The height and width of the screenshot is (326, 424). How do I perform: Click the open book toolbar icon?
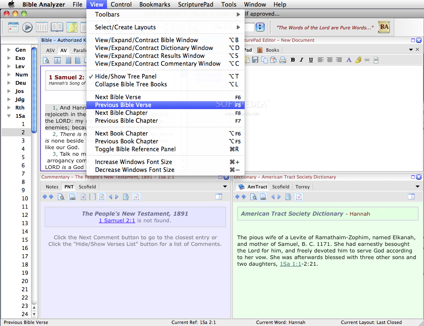tap(57, 27)
